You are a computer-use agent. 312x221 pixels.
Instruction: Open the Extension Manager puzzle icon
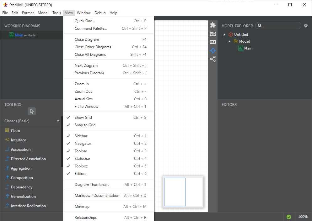[213, 25]
